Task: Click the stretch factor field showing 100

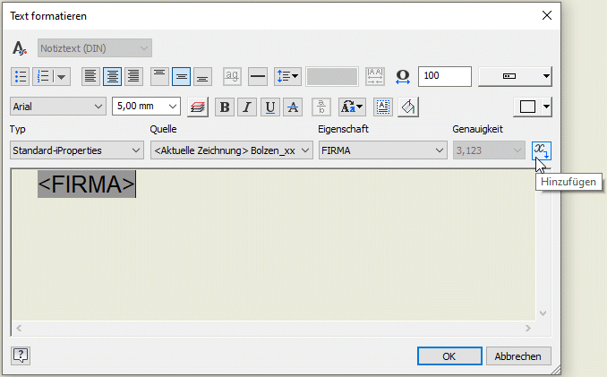Action: tap(444, 76)
